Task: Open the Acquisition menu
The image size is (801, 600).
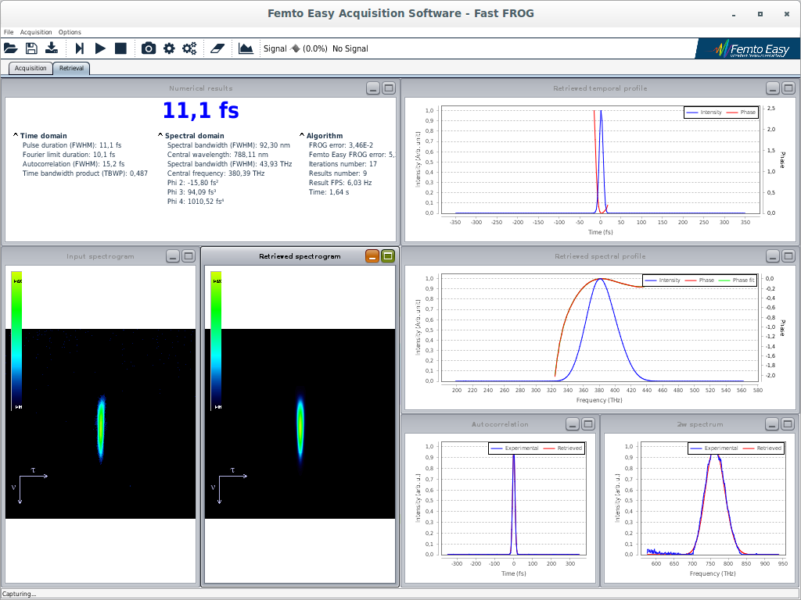Action: click(36, 32)
